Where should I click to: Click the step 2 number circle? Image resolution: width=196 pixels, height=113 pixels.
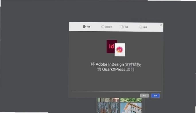[x=103, y=27]
